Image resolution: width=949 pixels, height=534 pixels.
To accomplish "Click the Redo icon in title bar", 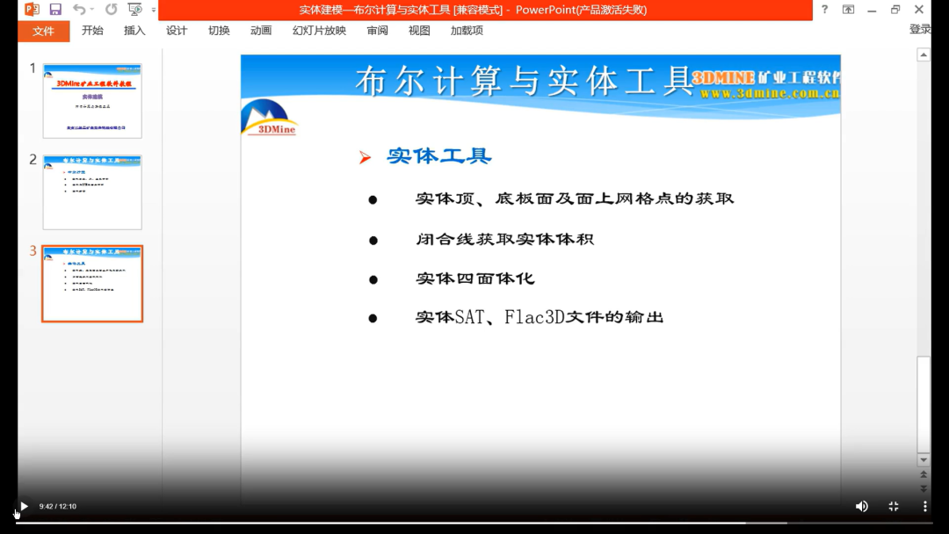I will 111,9.
